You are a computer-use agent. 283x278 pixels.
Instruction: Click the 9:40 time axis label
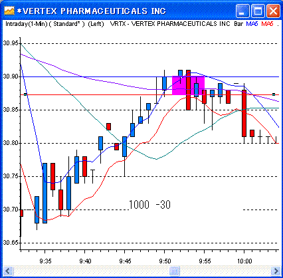[x=85, y=261]
